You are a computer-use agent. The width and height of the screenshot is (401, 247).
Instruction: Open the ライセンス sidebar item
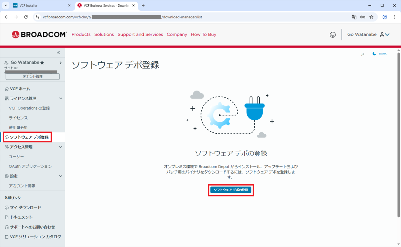18,118
